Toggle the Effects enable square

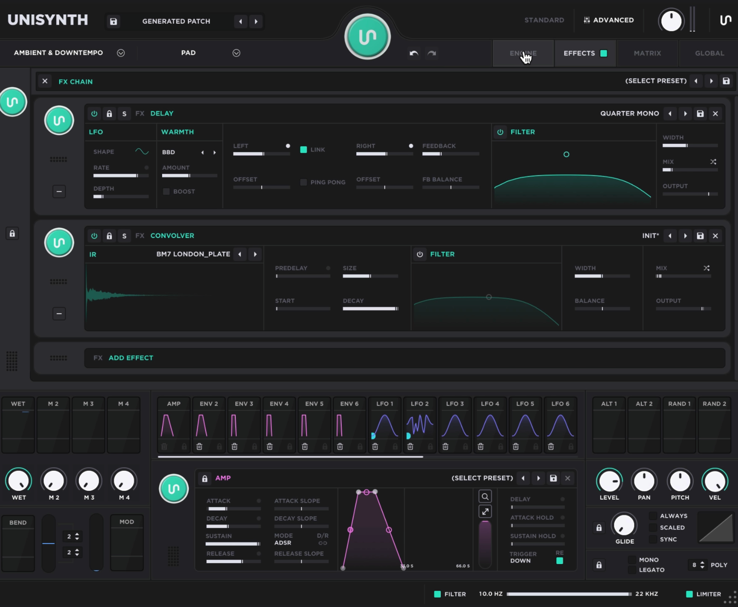(x=604, y=53)
